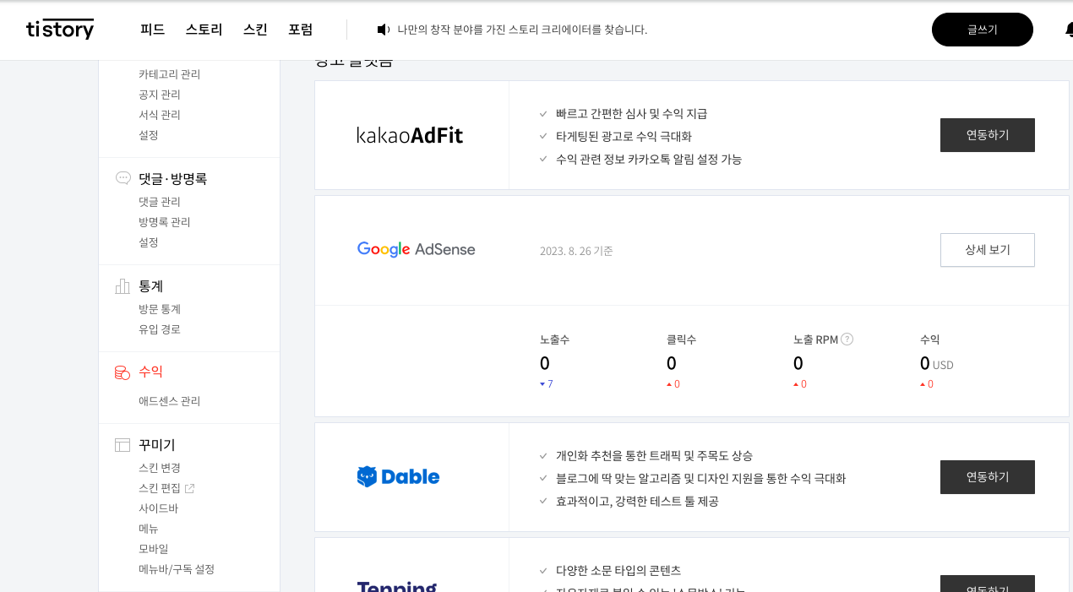1073x592 pixels.
Task: Open 메뉴바/구독 설정
Action: (177, 569)
